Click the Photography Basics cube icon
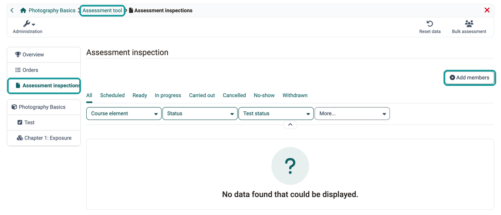 coord(14,107)
